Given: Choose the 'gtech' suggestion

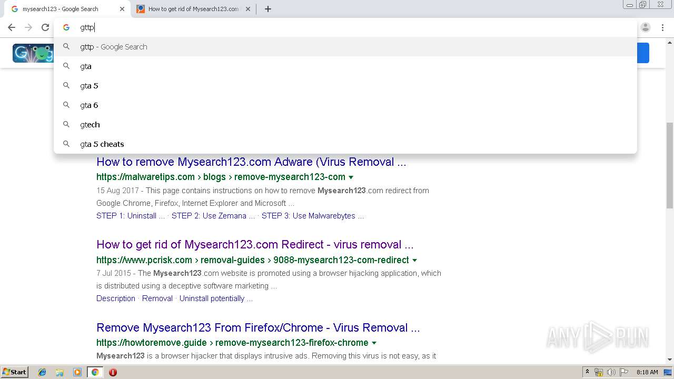Looking at the screenshot, I should pos(345,125).
